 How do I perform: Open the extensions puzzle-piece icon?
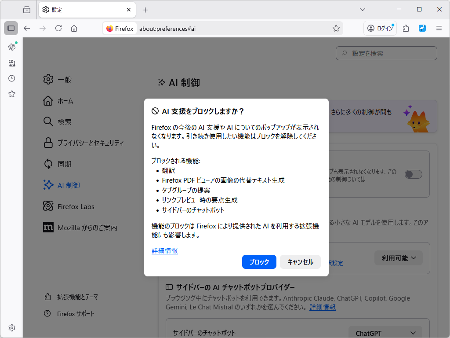(405, 28)
